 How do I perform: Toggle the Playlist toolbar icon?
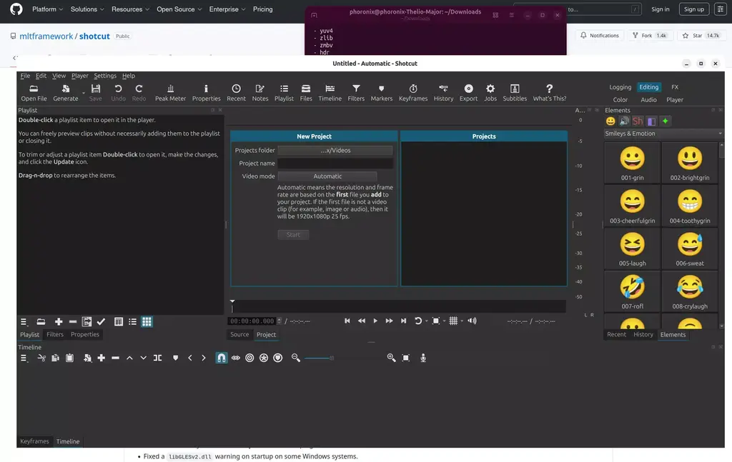tap(284, 92)
